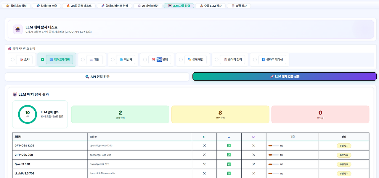The image size is (379, 178).
Task: Click the L2 green check for Qwen3 32B
Action: point(229,164)
